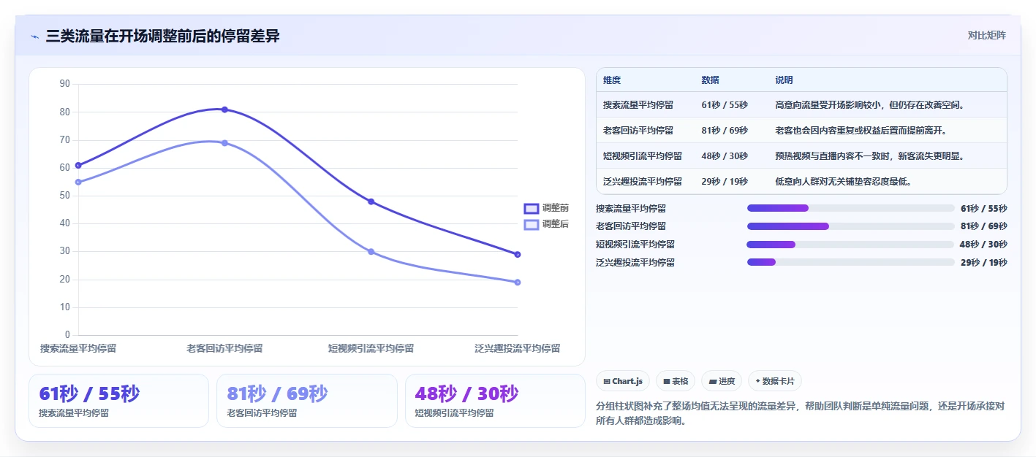Click the 表格 chip

coord(676,381)
